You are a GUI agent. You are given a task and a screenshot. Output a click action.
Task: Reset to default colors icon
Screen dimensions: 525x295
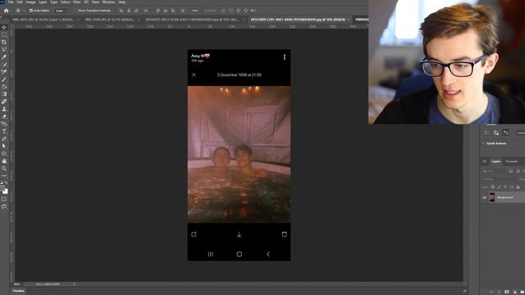pyautogui.click(x=2, y=183)
